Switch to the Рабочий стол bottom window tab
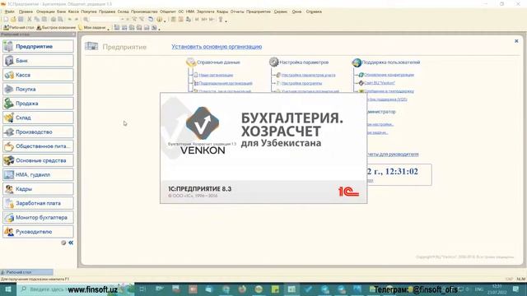The height and width of the screenshot is (296, 527). click(x=26, y=272)
